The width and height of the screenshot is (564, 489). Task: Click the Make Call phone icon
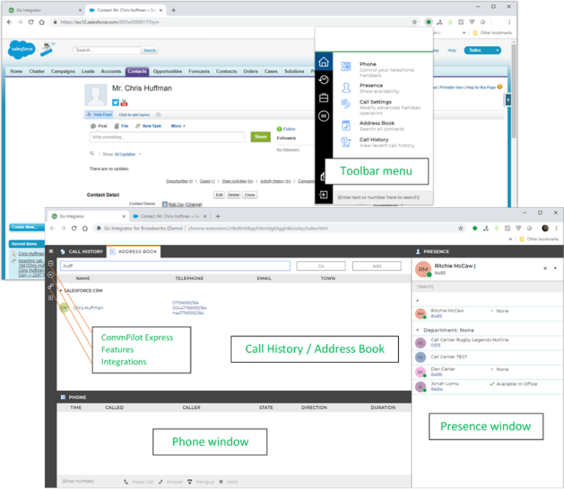click(x=126, y=482)
